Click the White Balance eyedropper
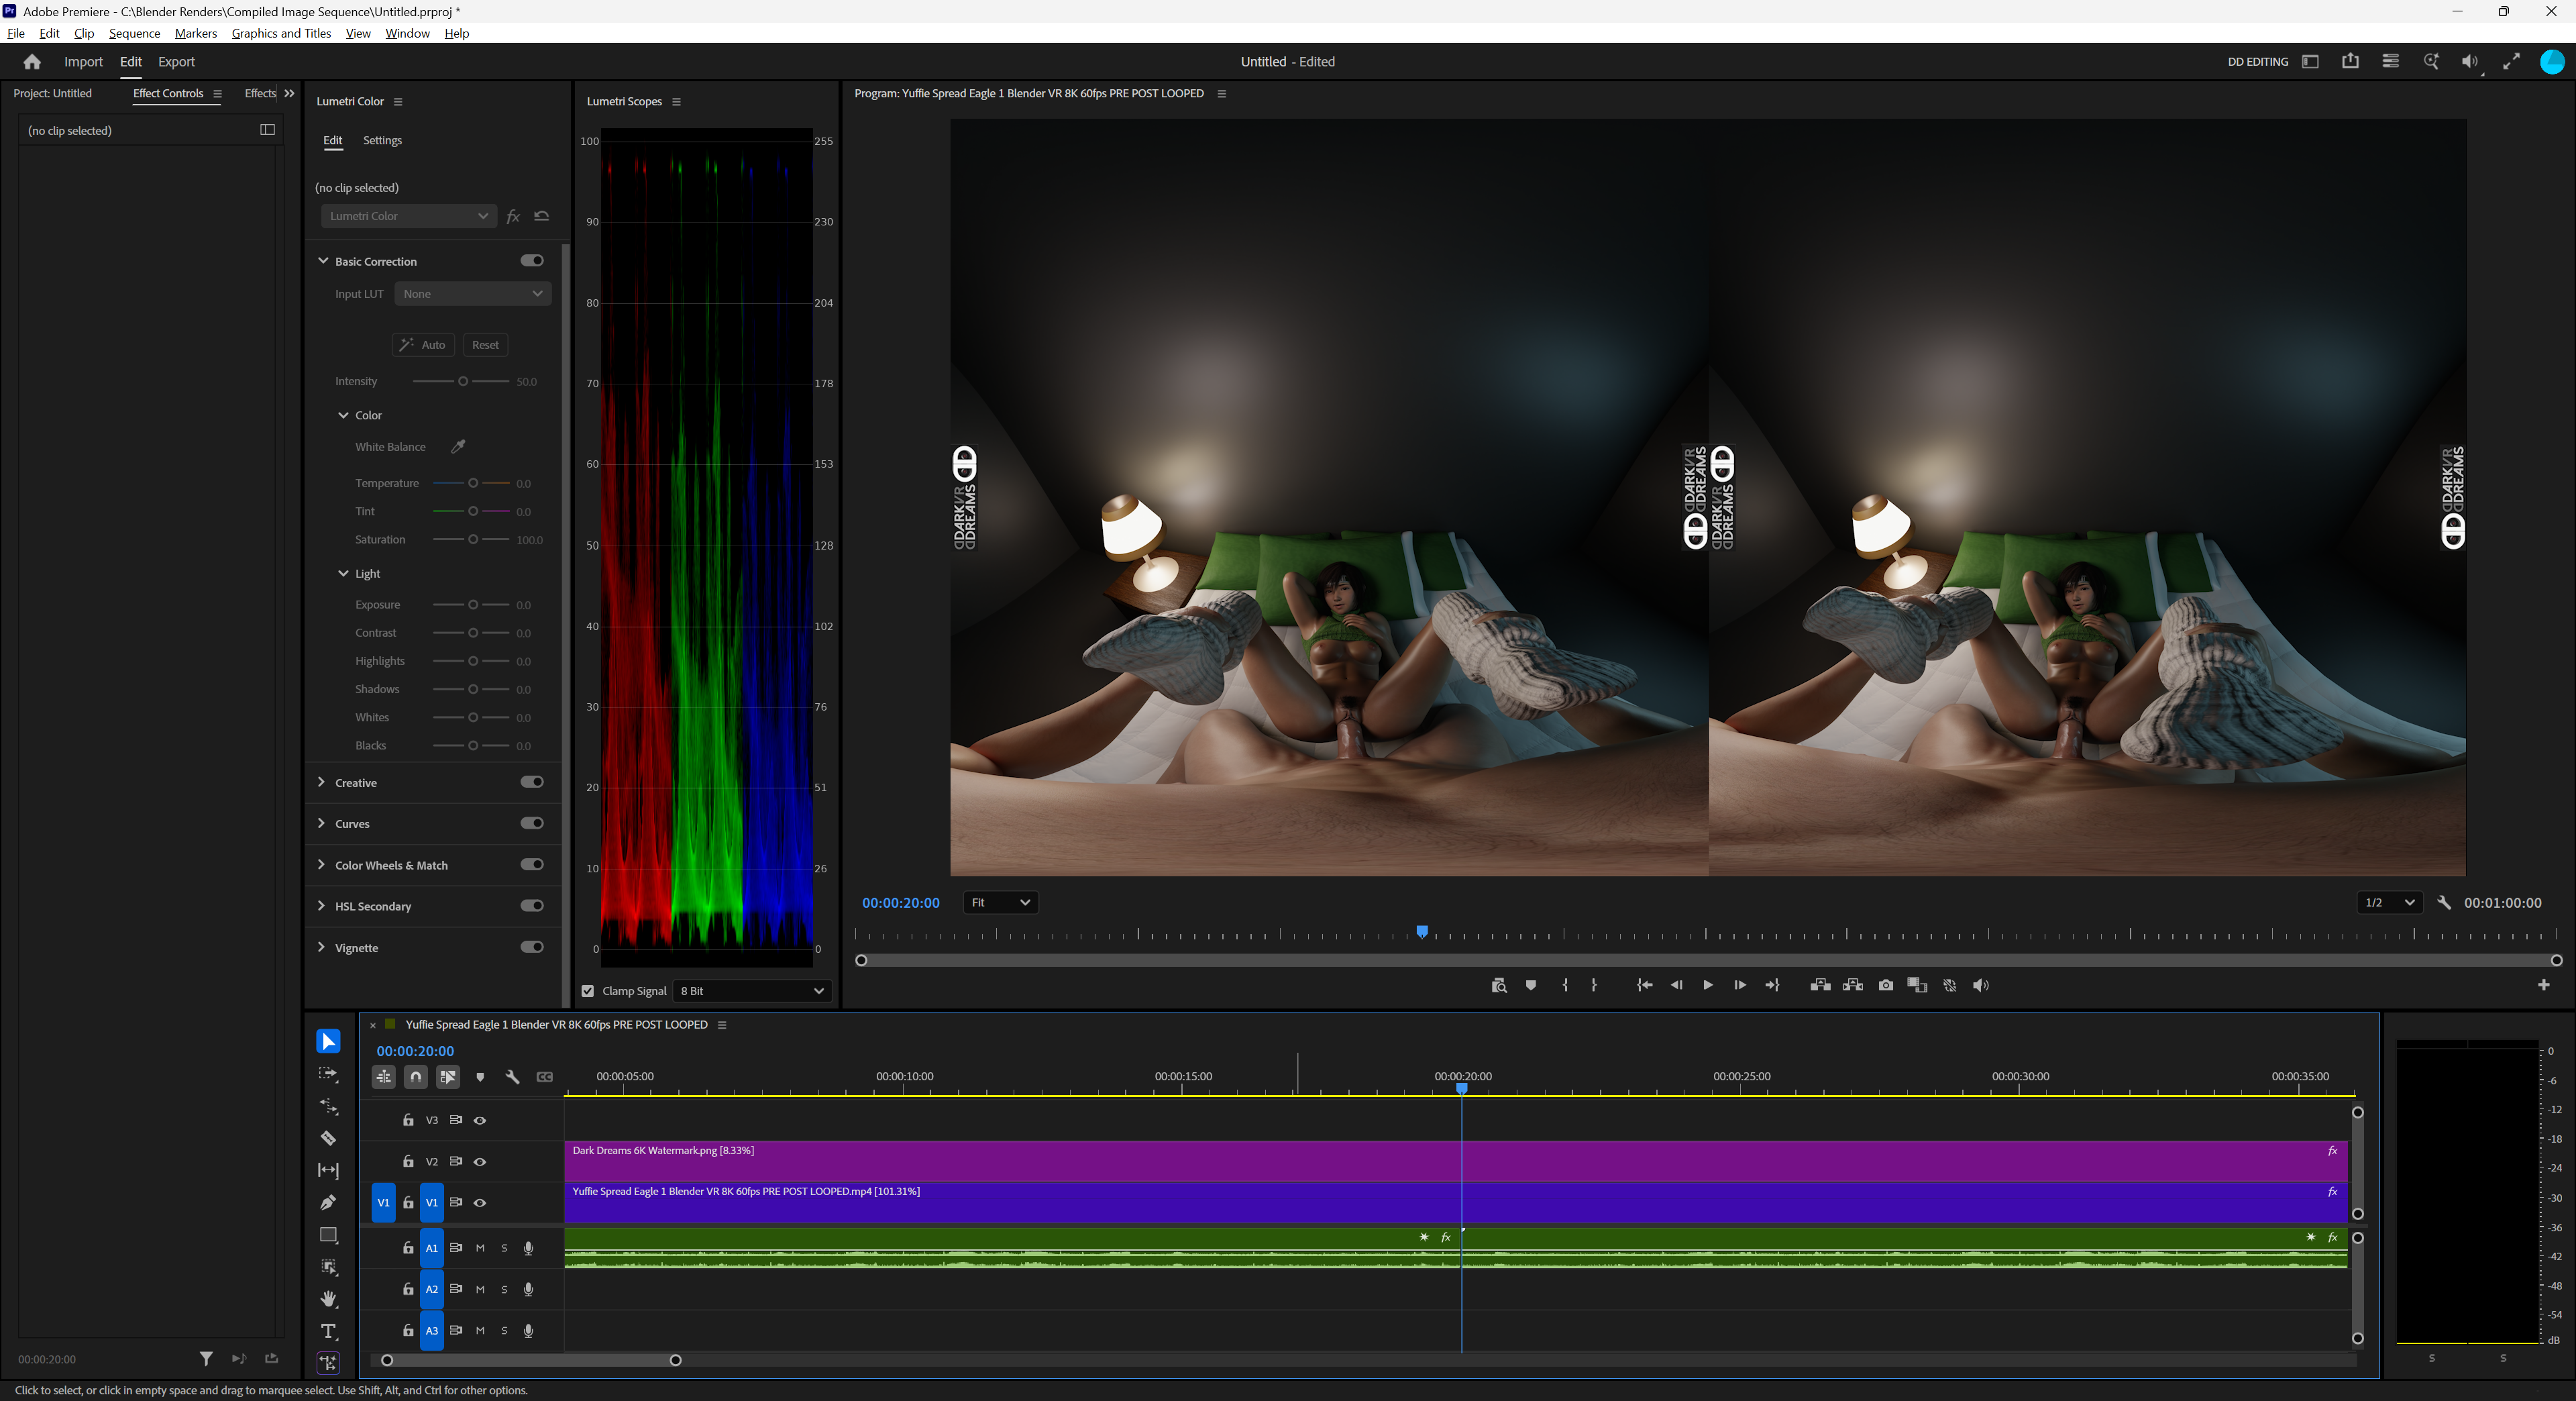 pos(458,446)
